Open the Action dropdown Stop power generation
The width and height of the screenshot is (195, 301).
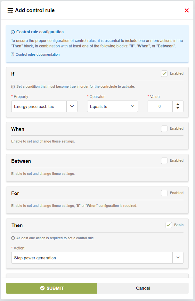pos(97,258)
